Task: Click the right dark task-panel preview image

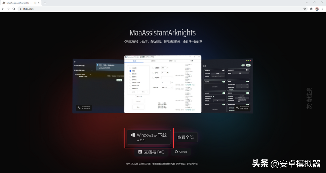Action: click(227, 86)
